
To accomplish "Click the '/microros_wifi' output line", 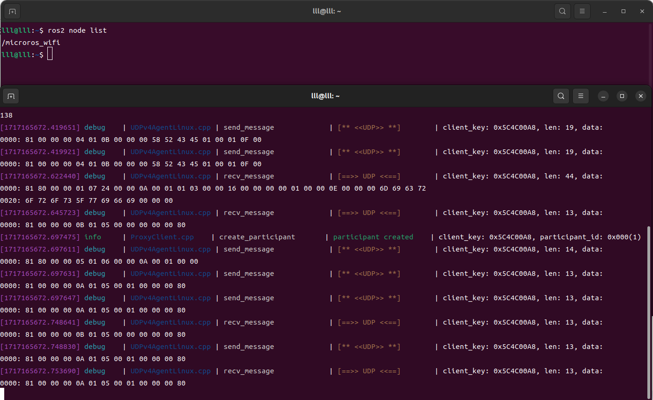I will 31,43.
